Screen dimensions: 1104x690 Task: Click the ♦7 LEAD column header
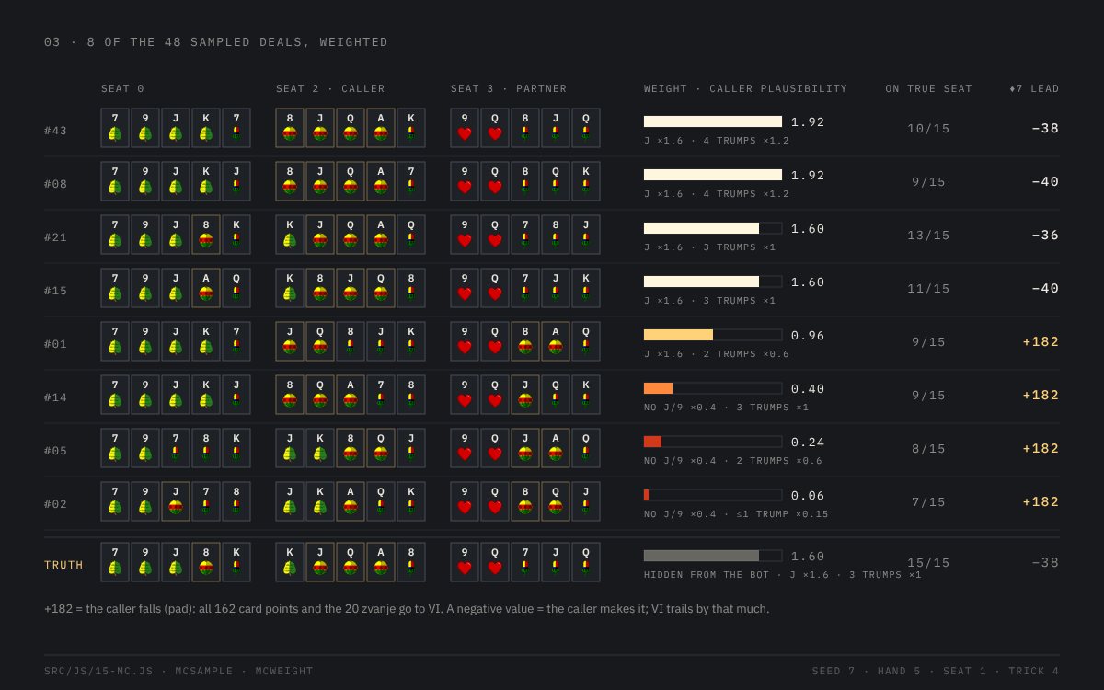tap(1034, 89)
